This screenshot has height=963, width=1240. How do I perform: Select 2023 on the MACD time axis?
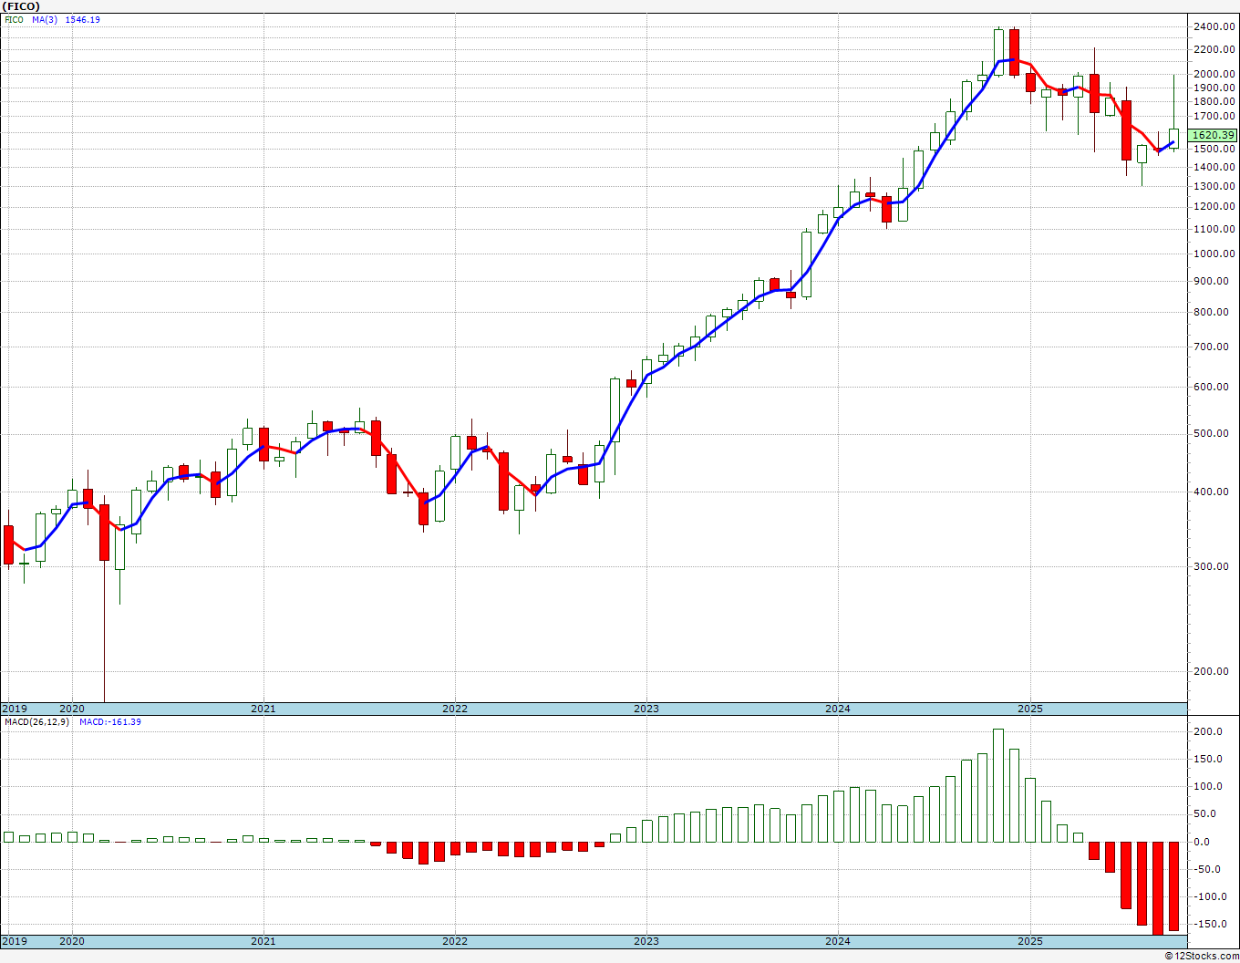click(646, 941)
